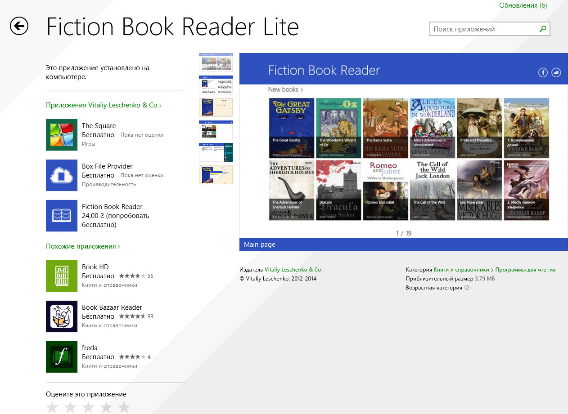Rate the app one star
568x414 pixels.
[53, 407]
